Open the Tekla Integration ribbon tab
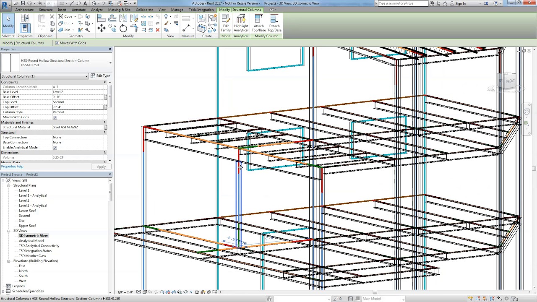 201,10
